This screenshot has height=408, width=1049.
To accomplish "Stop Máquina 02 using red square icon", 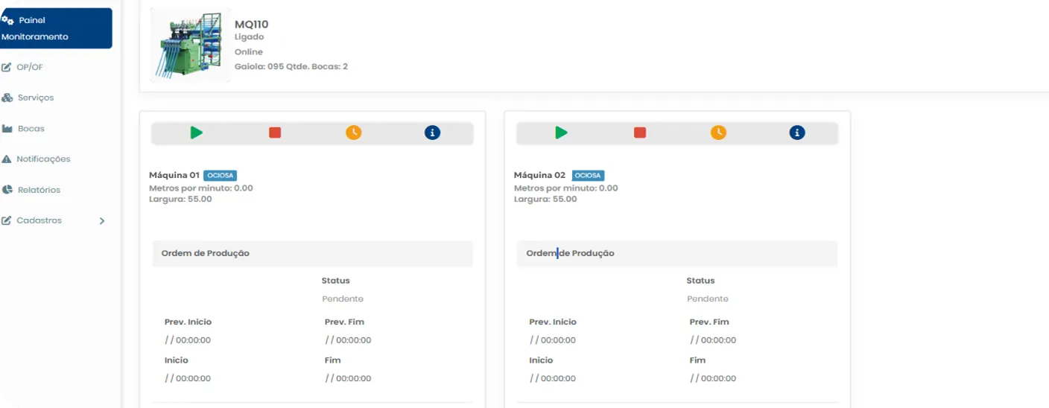I will (640, 133).
